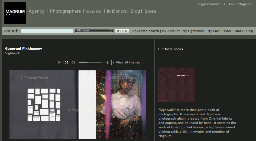Open the My Lightboxes page

pos(193,31)
